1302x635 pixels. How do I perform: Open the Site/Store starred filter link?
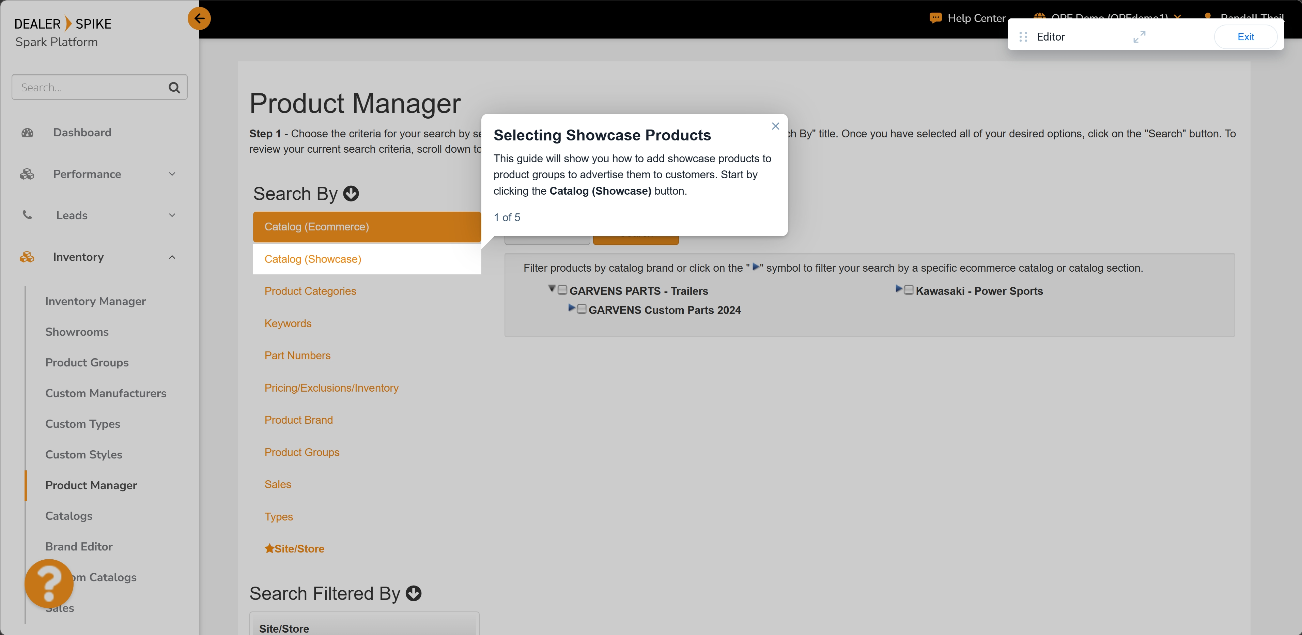tap(295, 548)
